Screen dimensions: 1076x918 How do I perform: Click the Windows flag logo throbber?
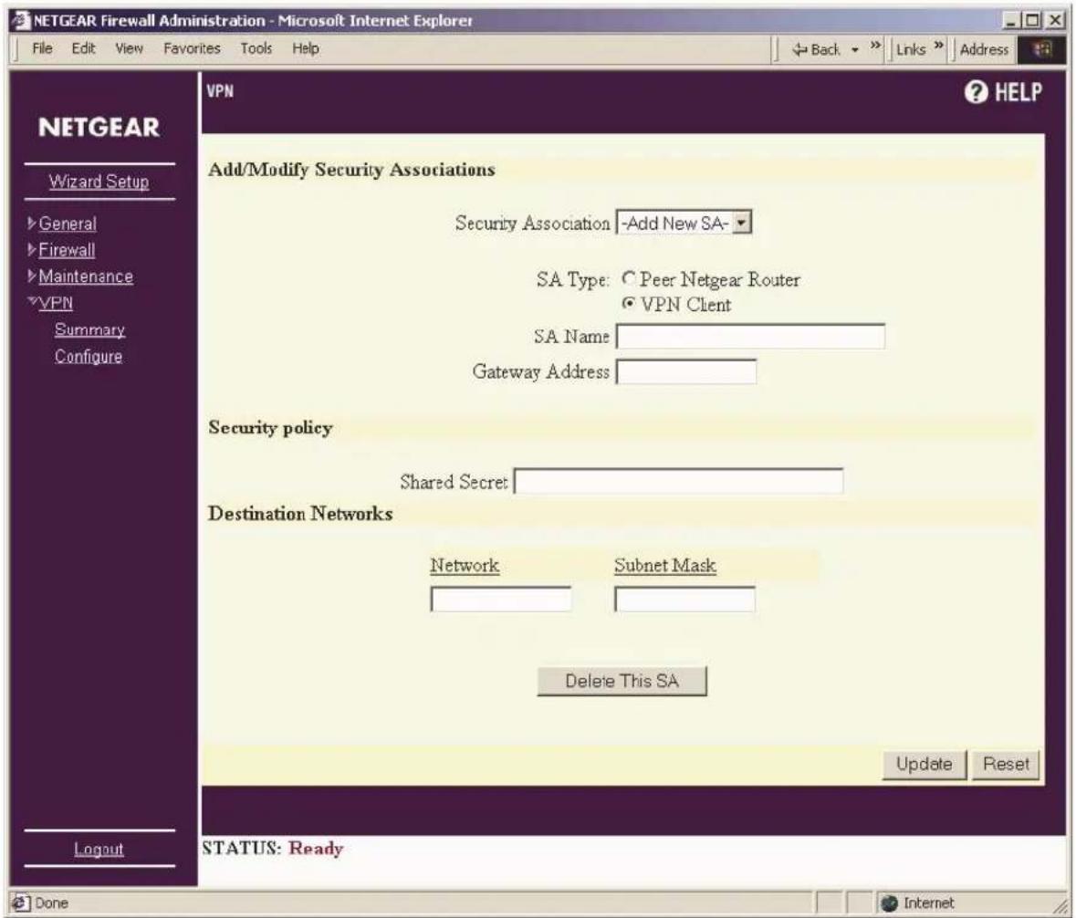pos(1041,49)
